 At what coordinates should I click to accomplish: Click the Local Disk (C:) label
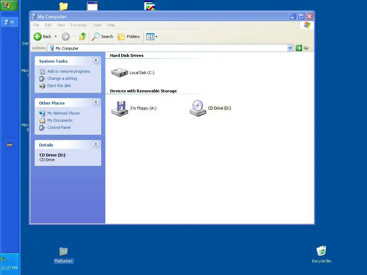[x=142, y=73]
